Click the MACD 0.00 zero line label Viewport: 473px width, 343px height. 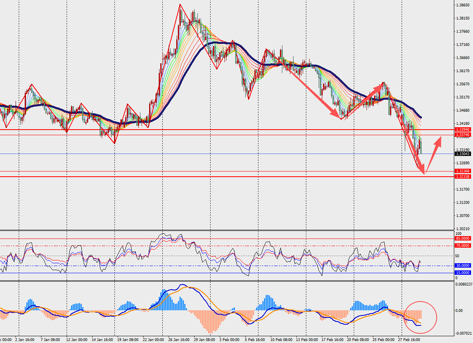point(460,311)
